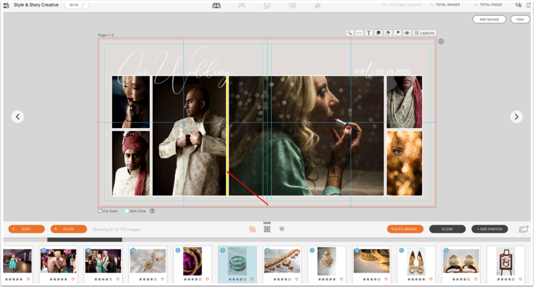Select the groom in red turban photo

131,163
